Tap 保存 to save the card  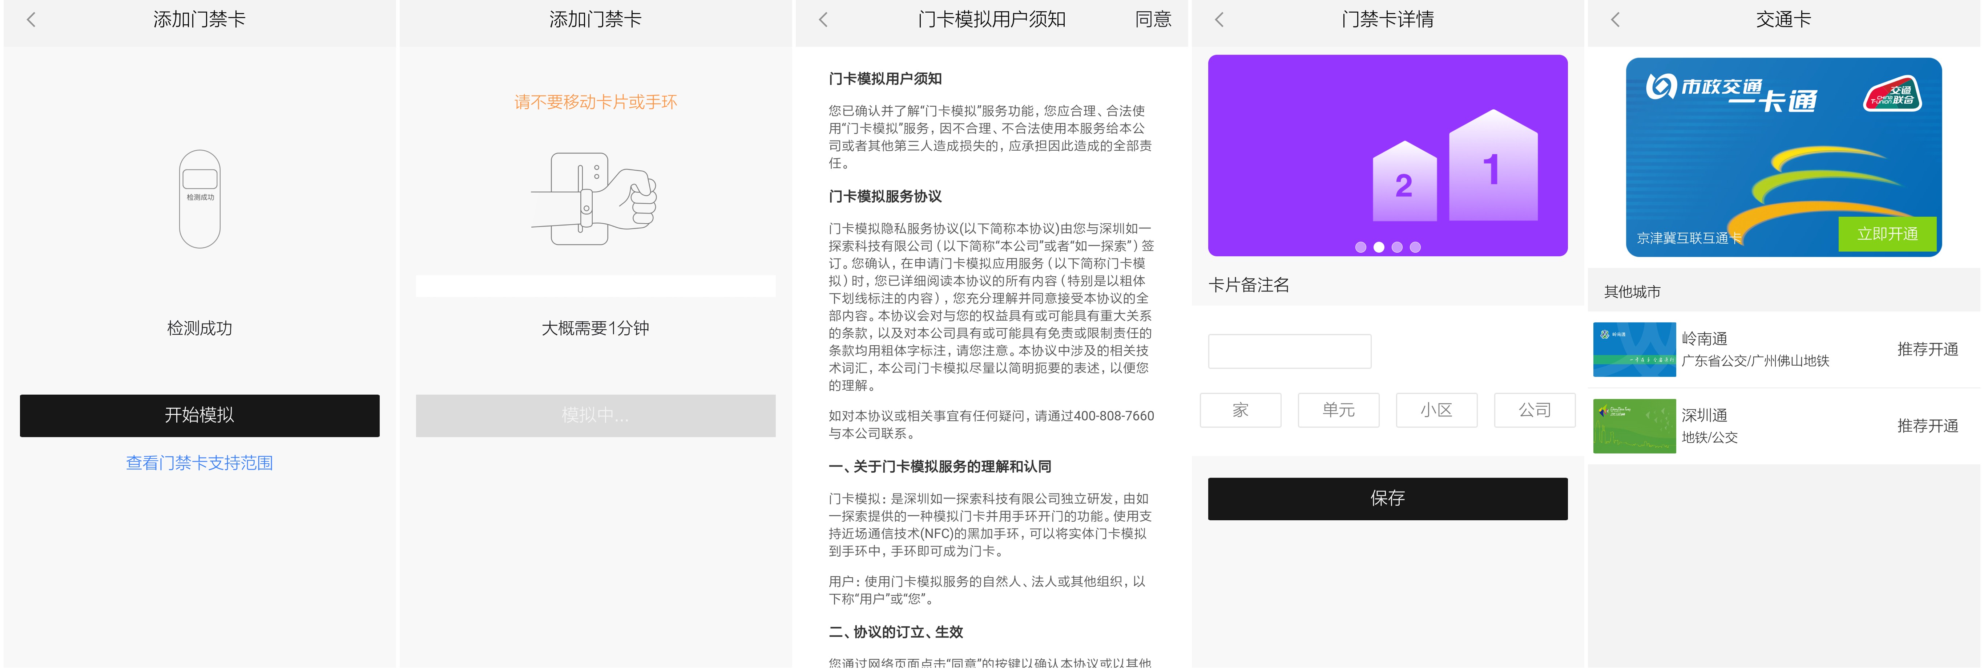[x=1387, y=498]
